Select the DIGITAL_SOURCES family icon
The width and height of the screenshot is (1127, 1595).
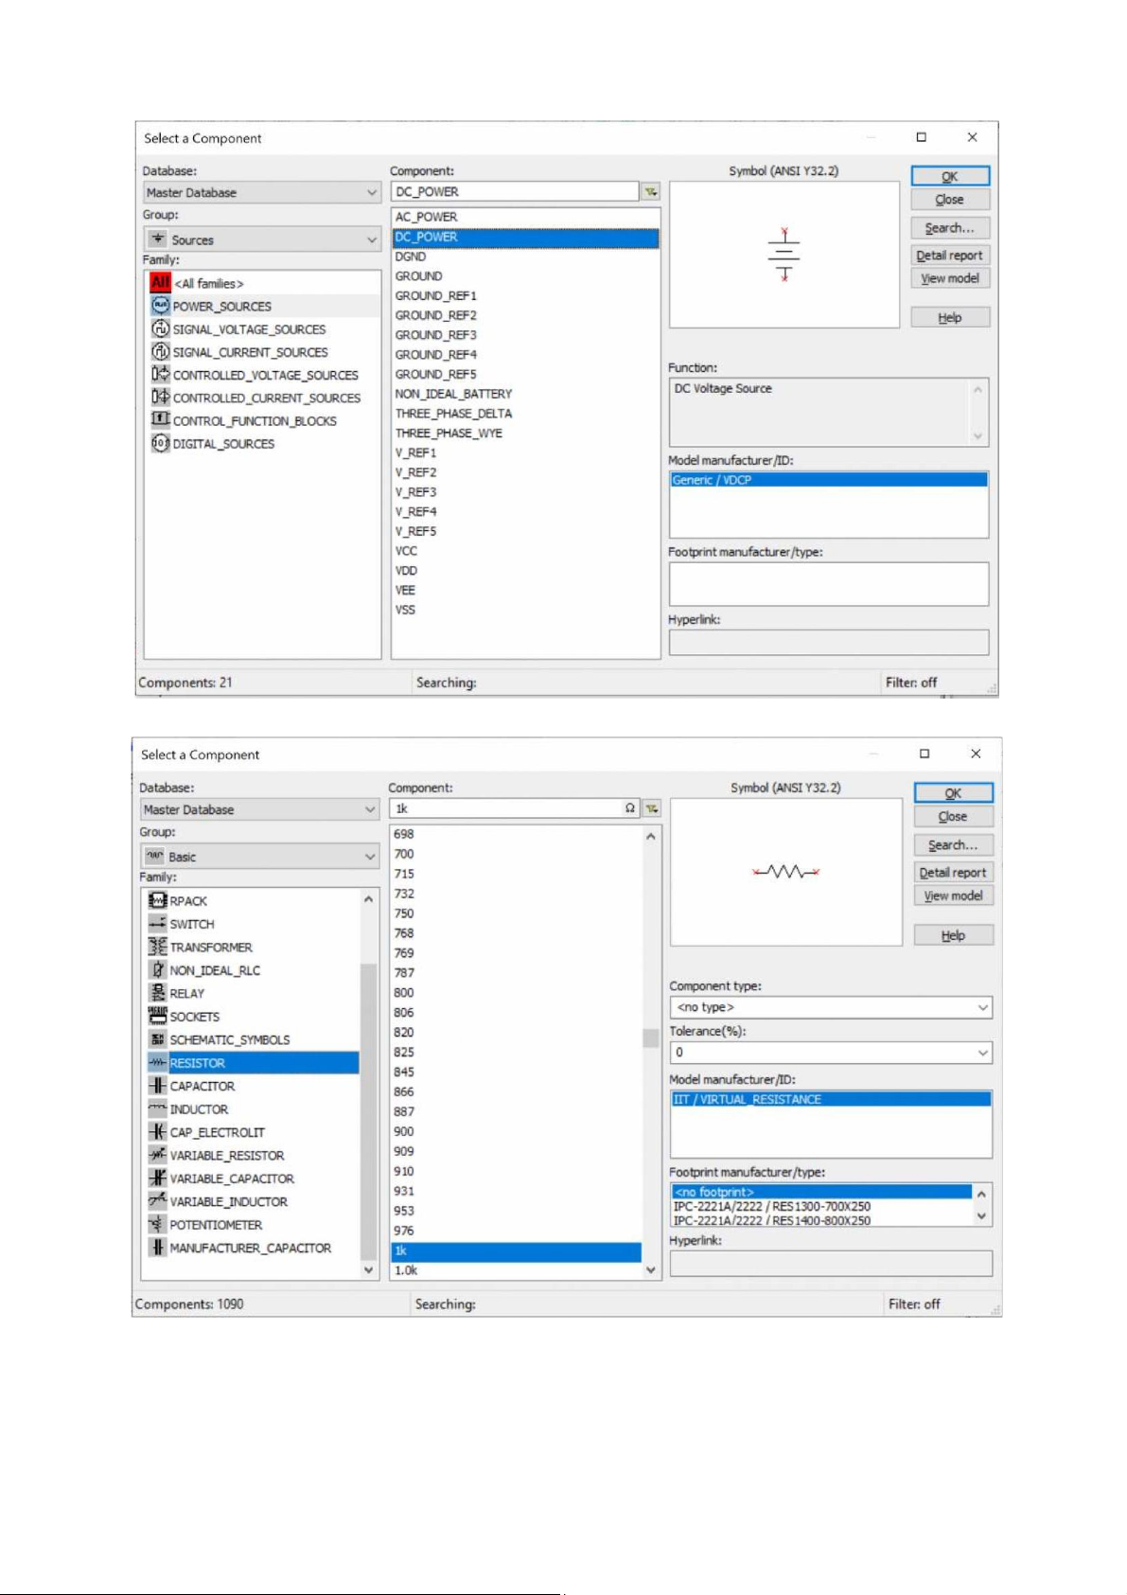[160, 443]
